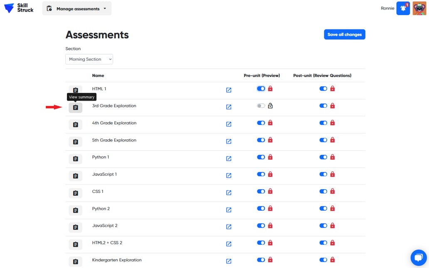Open the Python 1 assessment summary
The width and height of the screenshot is (429, 268).
75,159
